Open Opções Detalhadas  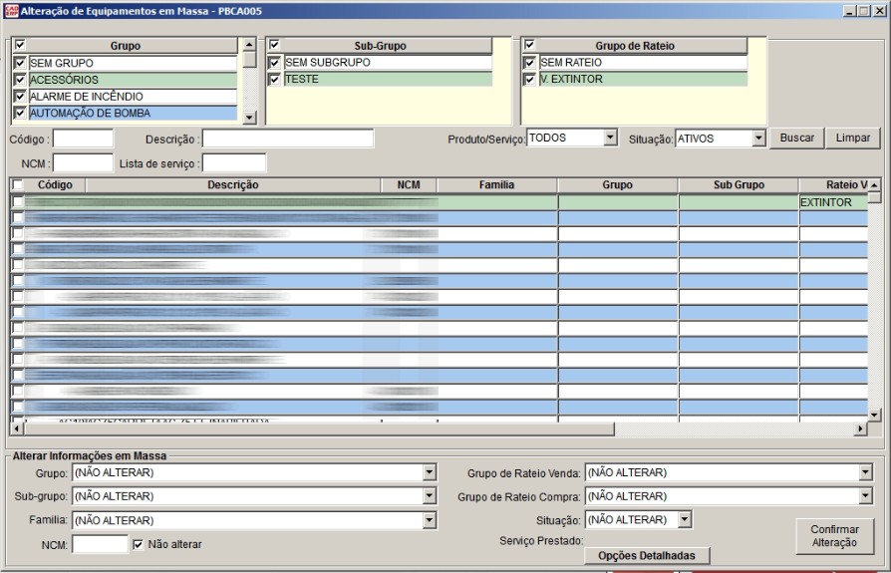point(647,555)
